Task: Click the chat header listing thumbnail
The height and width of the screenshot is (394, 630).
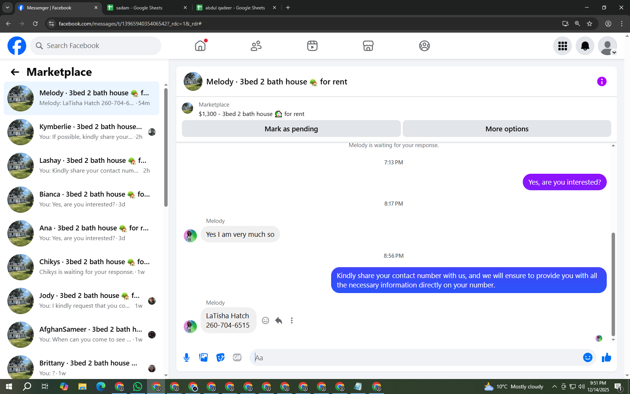Action: pyautogui.click(x=193, y=81)
